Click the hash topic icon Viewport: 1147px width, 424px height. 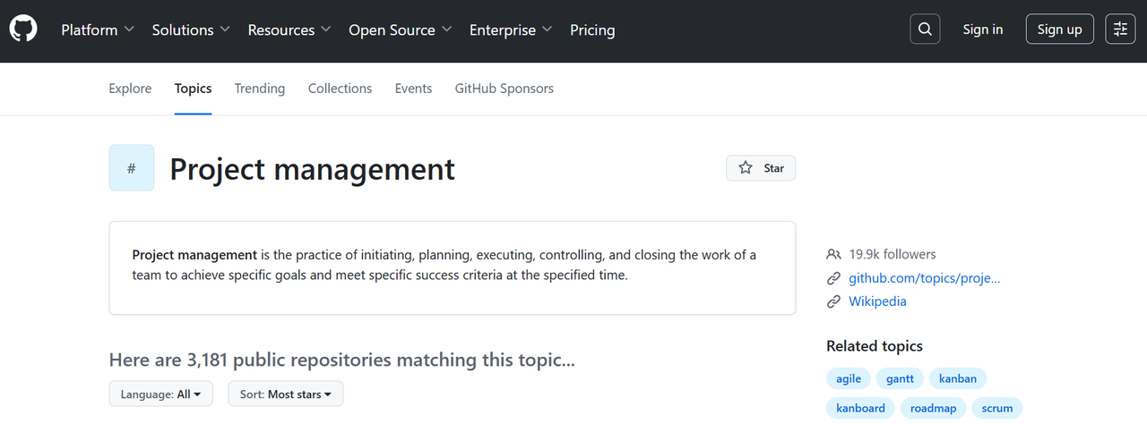132,168
